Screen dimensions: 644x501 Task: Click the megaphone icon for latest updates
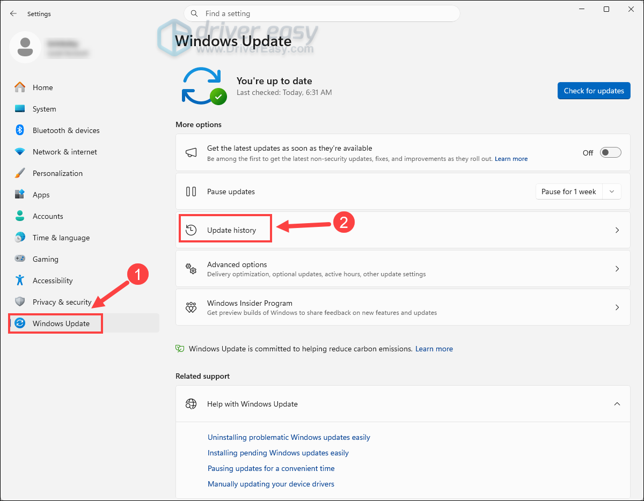click(x=191, y=153)
